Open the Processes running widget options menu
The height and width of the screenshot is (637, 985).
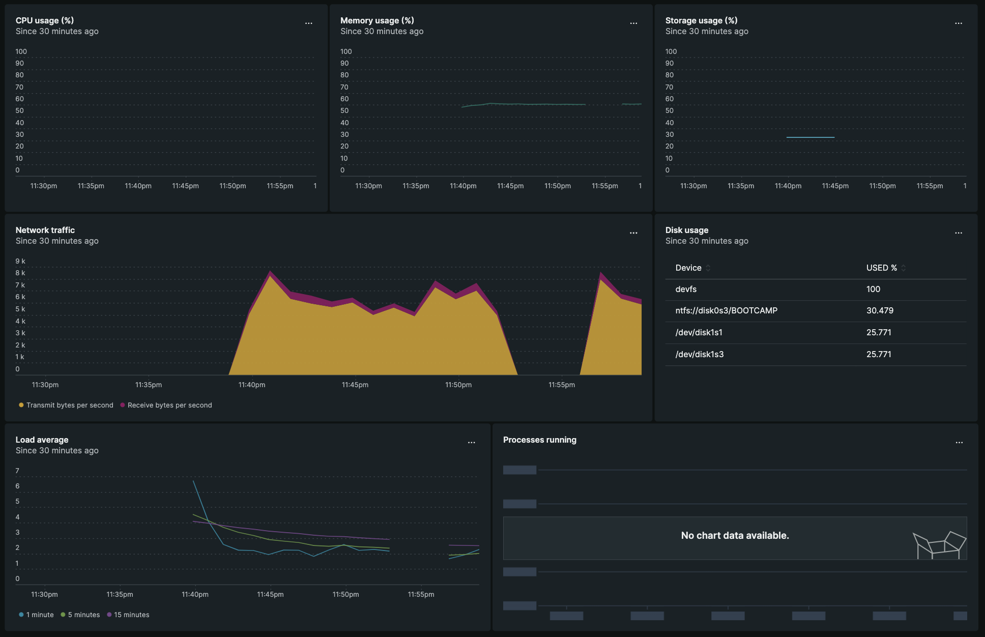point(959,443)
